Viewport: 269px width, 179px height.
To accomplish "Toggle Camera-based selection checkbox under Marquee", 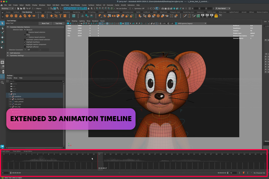I will tap(27, 32).
